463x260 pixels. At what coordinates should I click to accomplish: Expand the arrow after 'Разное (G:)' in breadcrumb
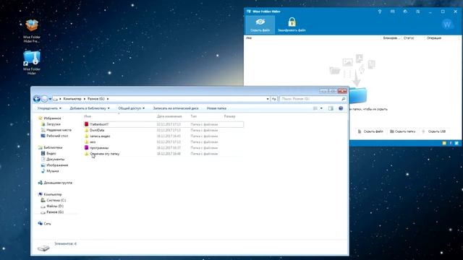[x=108, y=99]
